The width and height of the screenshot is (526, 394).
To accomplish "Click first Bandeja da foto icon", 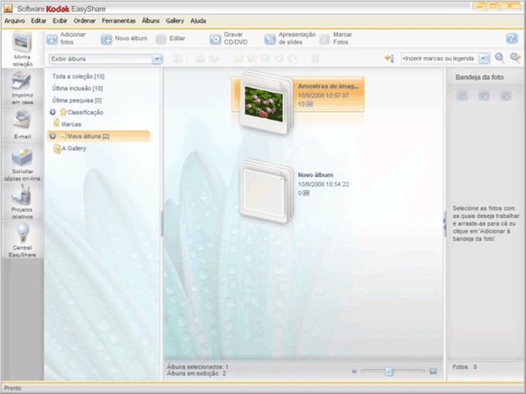I will click(x=462, y=96).
